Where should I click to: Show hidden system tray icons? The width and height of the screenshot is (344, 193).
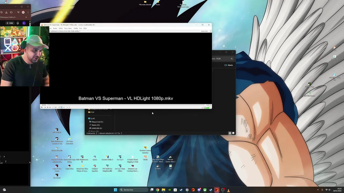pos(318,190)
